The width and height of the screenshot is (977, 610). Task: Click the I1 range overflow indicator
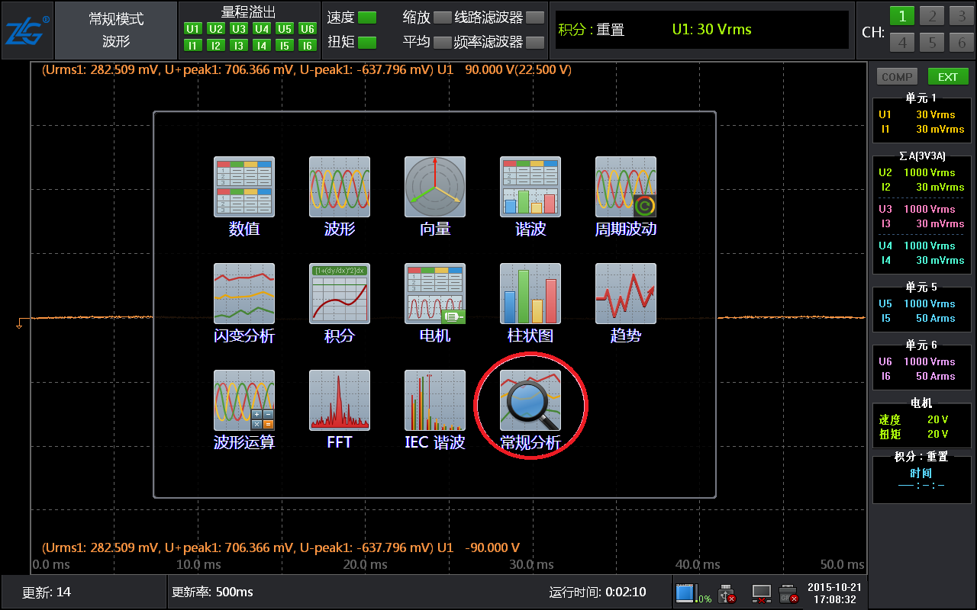193,46
